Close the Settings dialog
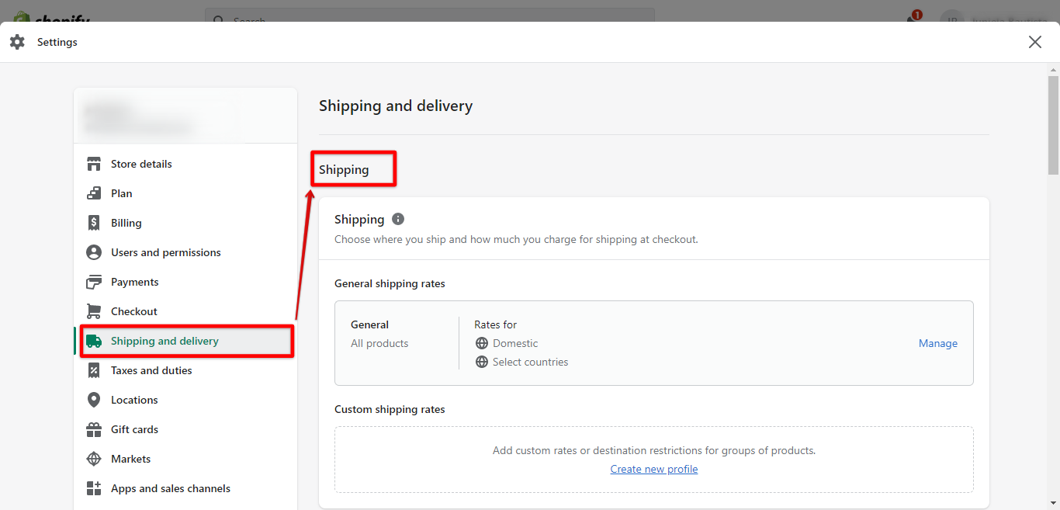This screenshot has width=1060, height=510. tap(1034, 42)
